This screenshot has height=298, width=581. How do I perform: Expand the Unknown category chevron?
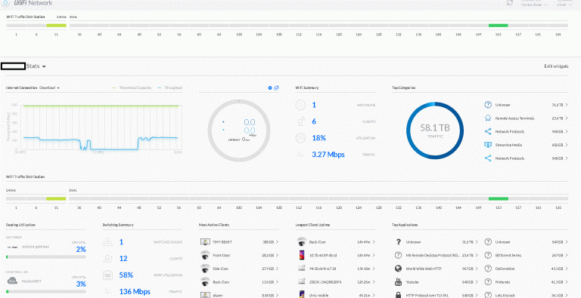(566, 105)
